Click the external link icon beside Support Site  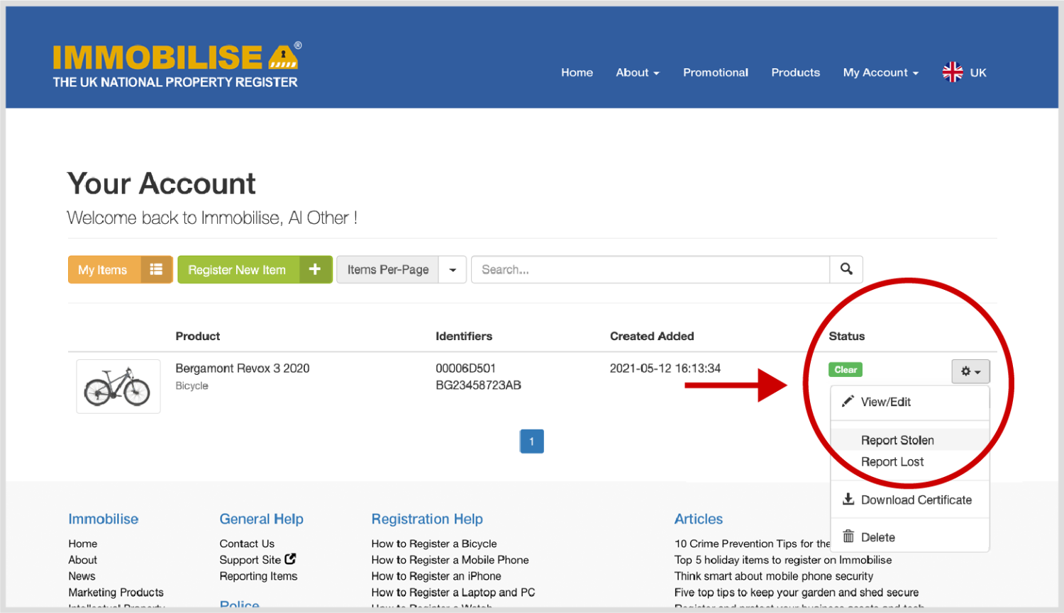290,559
